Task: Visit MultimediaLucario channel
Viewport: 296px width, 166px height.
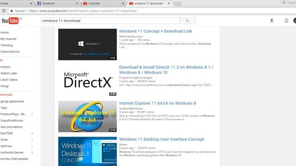Action: pyautogui.click(x=131, y=36)
